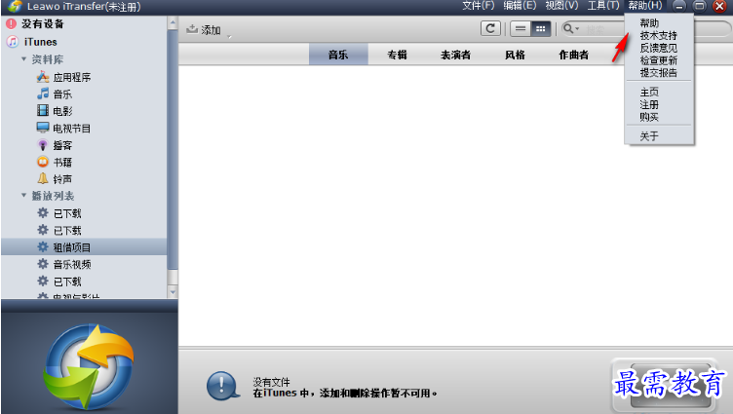Click the blue exclamation info icon
733x414 pixels.
coord(221,386)
